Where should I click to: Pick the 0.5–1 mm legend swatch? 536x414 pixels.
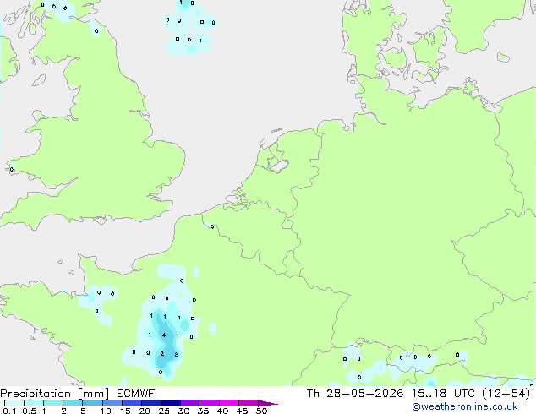34,403
